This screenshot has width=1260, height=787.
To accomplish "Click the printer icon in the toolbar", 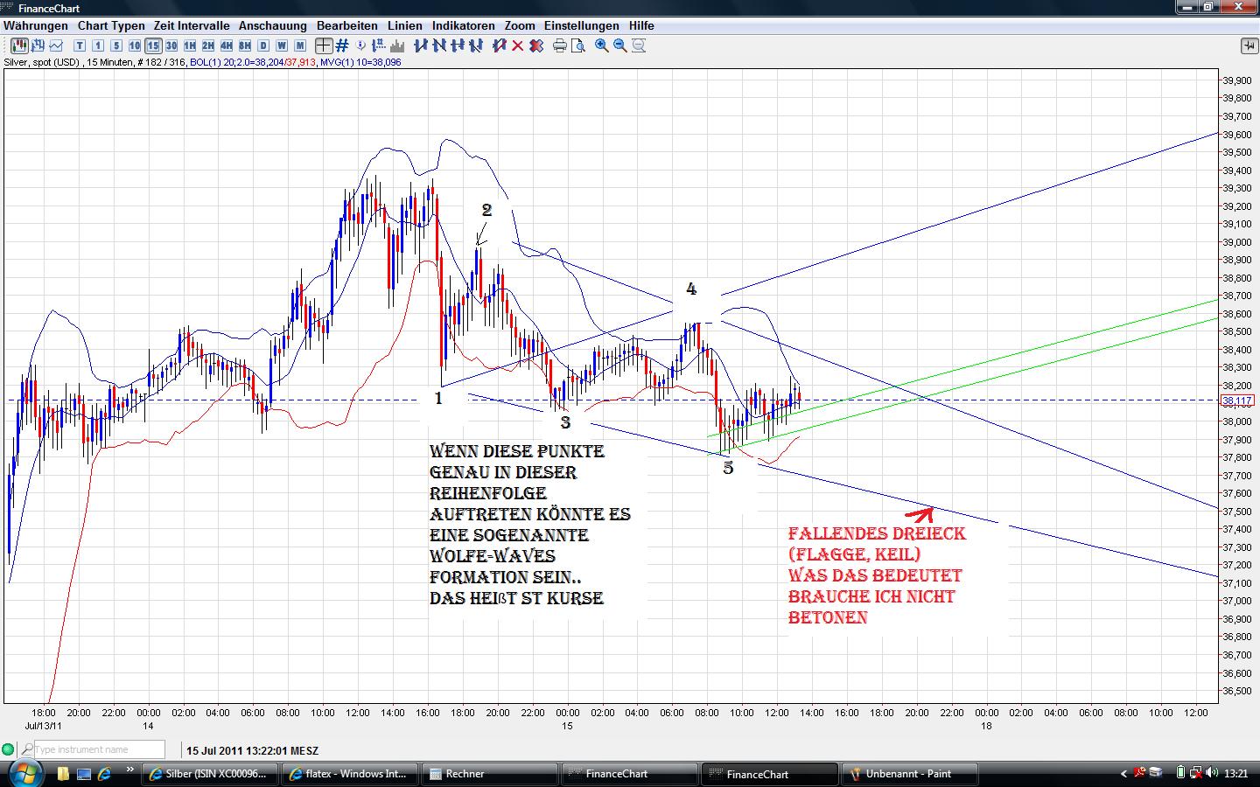I will point(560,45).
